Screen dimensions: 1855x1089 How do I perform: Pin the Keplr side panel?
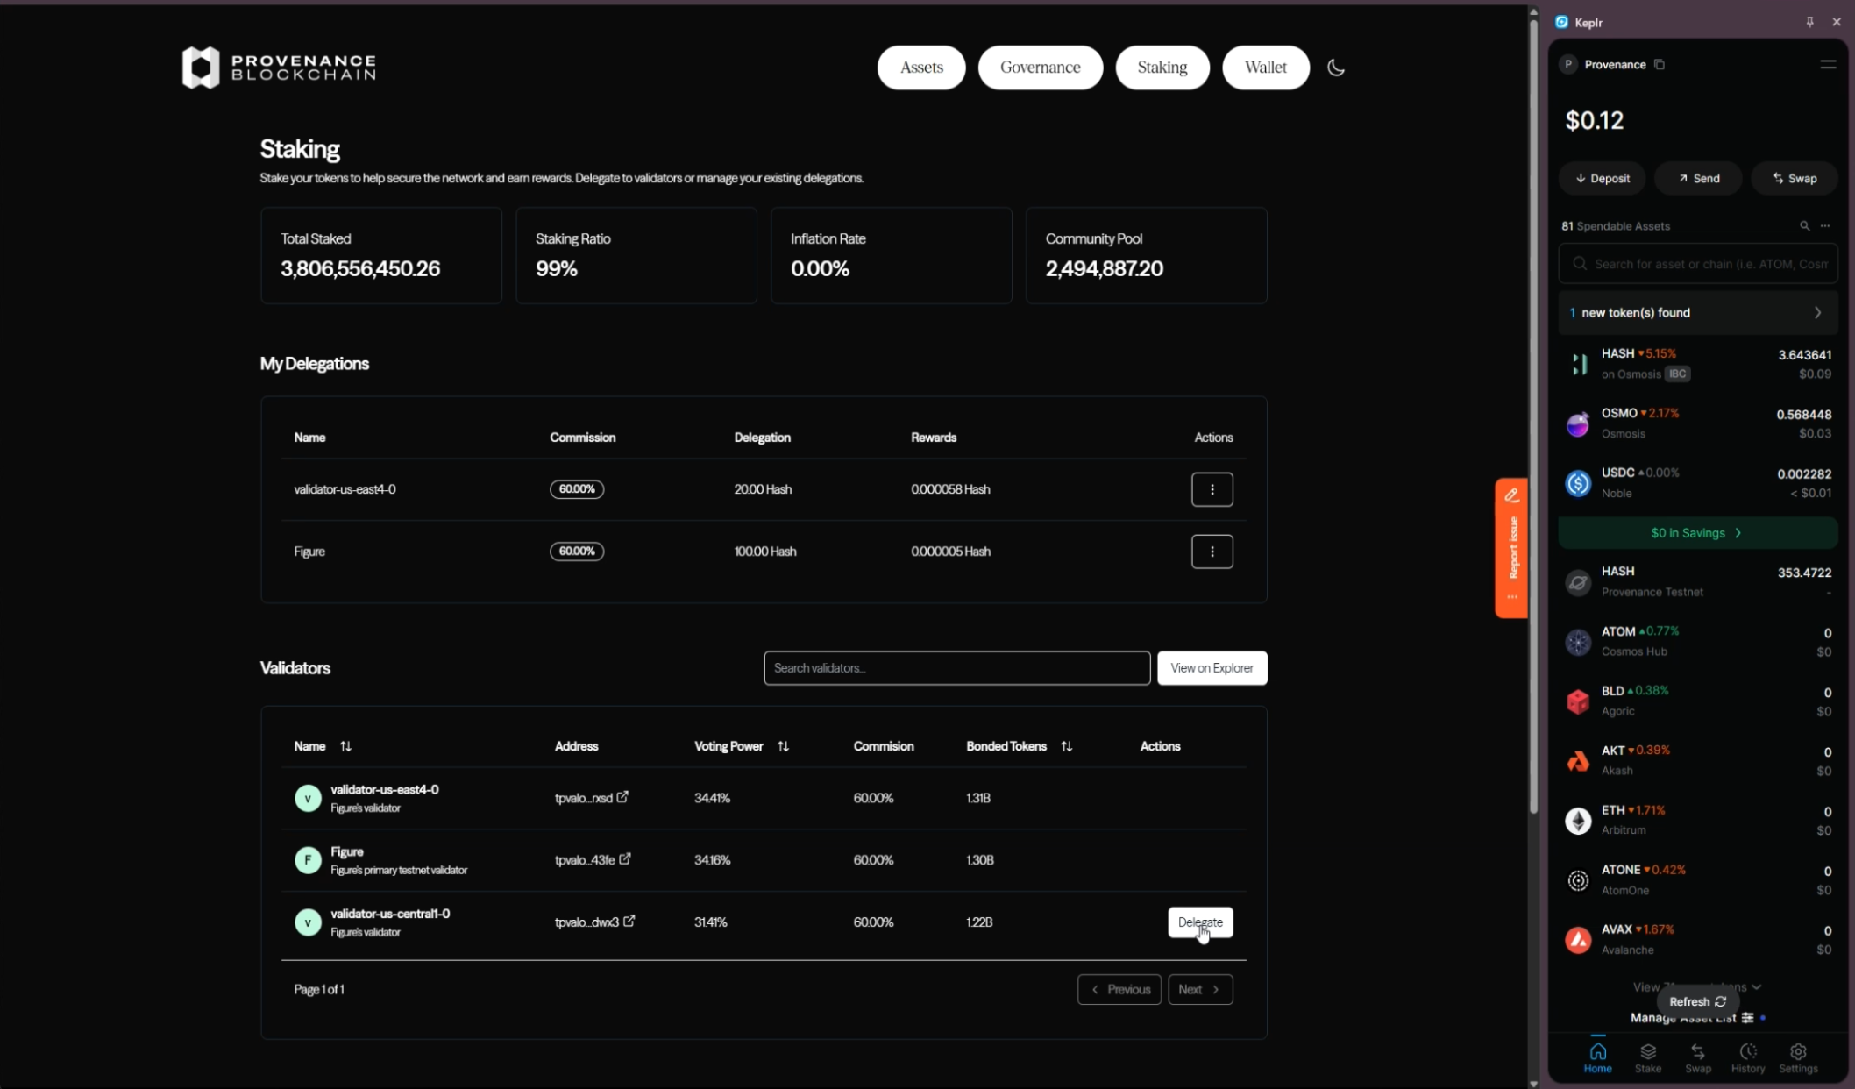1809,22
